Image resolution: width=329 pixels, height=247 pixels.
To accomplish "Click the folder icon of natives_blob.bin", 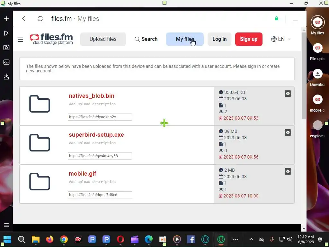I will coord(40,104).
